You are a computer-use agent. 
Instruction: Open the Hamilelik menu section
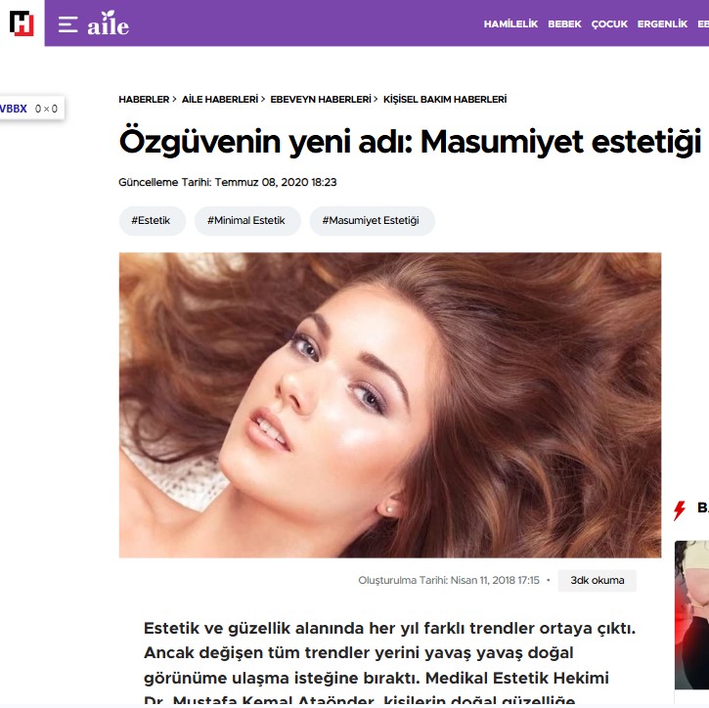tap(510, 24)
